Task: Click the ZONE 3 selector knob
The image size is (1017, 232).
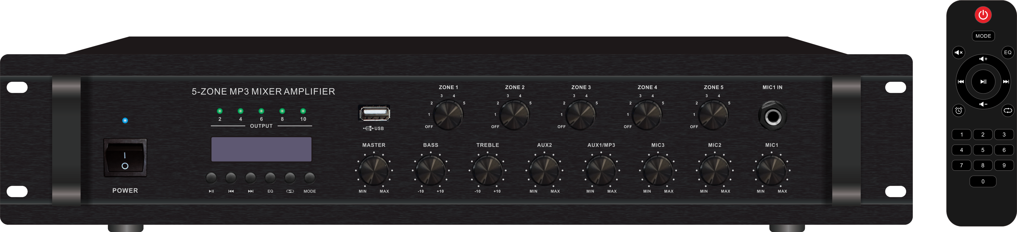Action: [580, 115]
